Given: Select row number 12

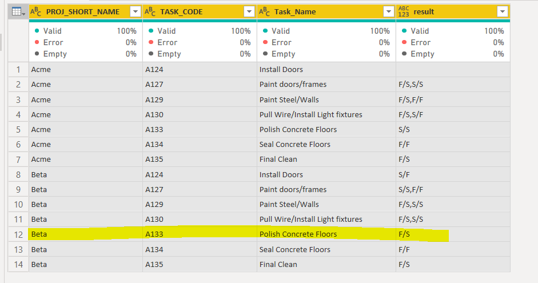Looking at the screenshot, I should click(18, 234).
